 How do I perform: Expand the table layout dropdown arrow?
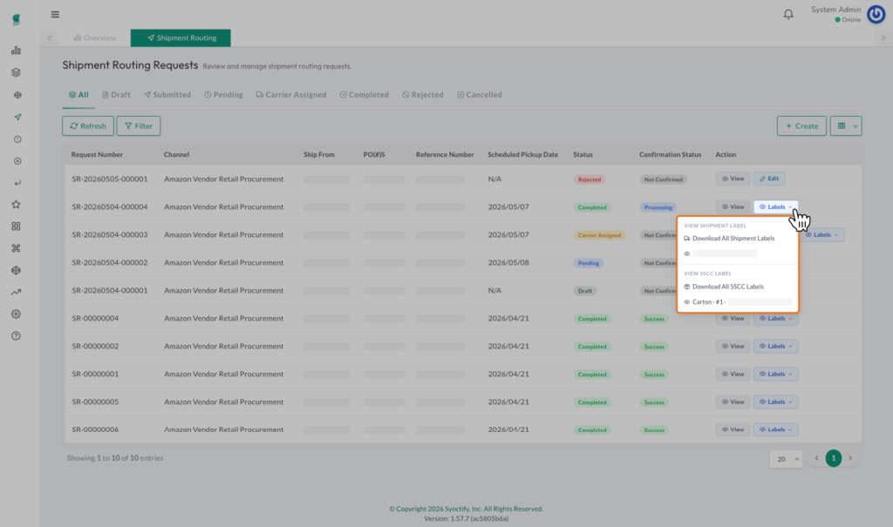pyautogui.click(x=856, y=125)
